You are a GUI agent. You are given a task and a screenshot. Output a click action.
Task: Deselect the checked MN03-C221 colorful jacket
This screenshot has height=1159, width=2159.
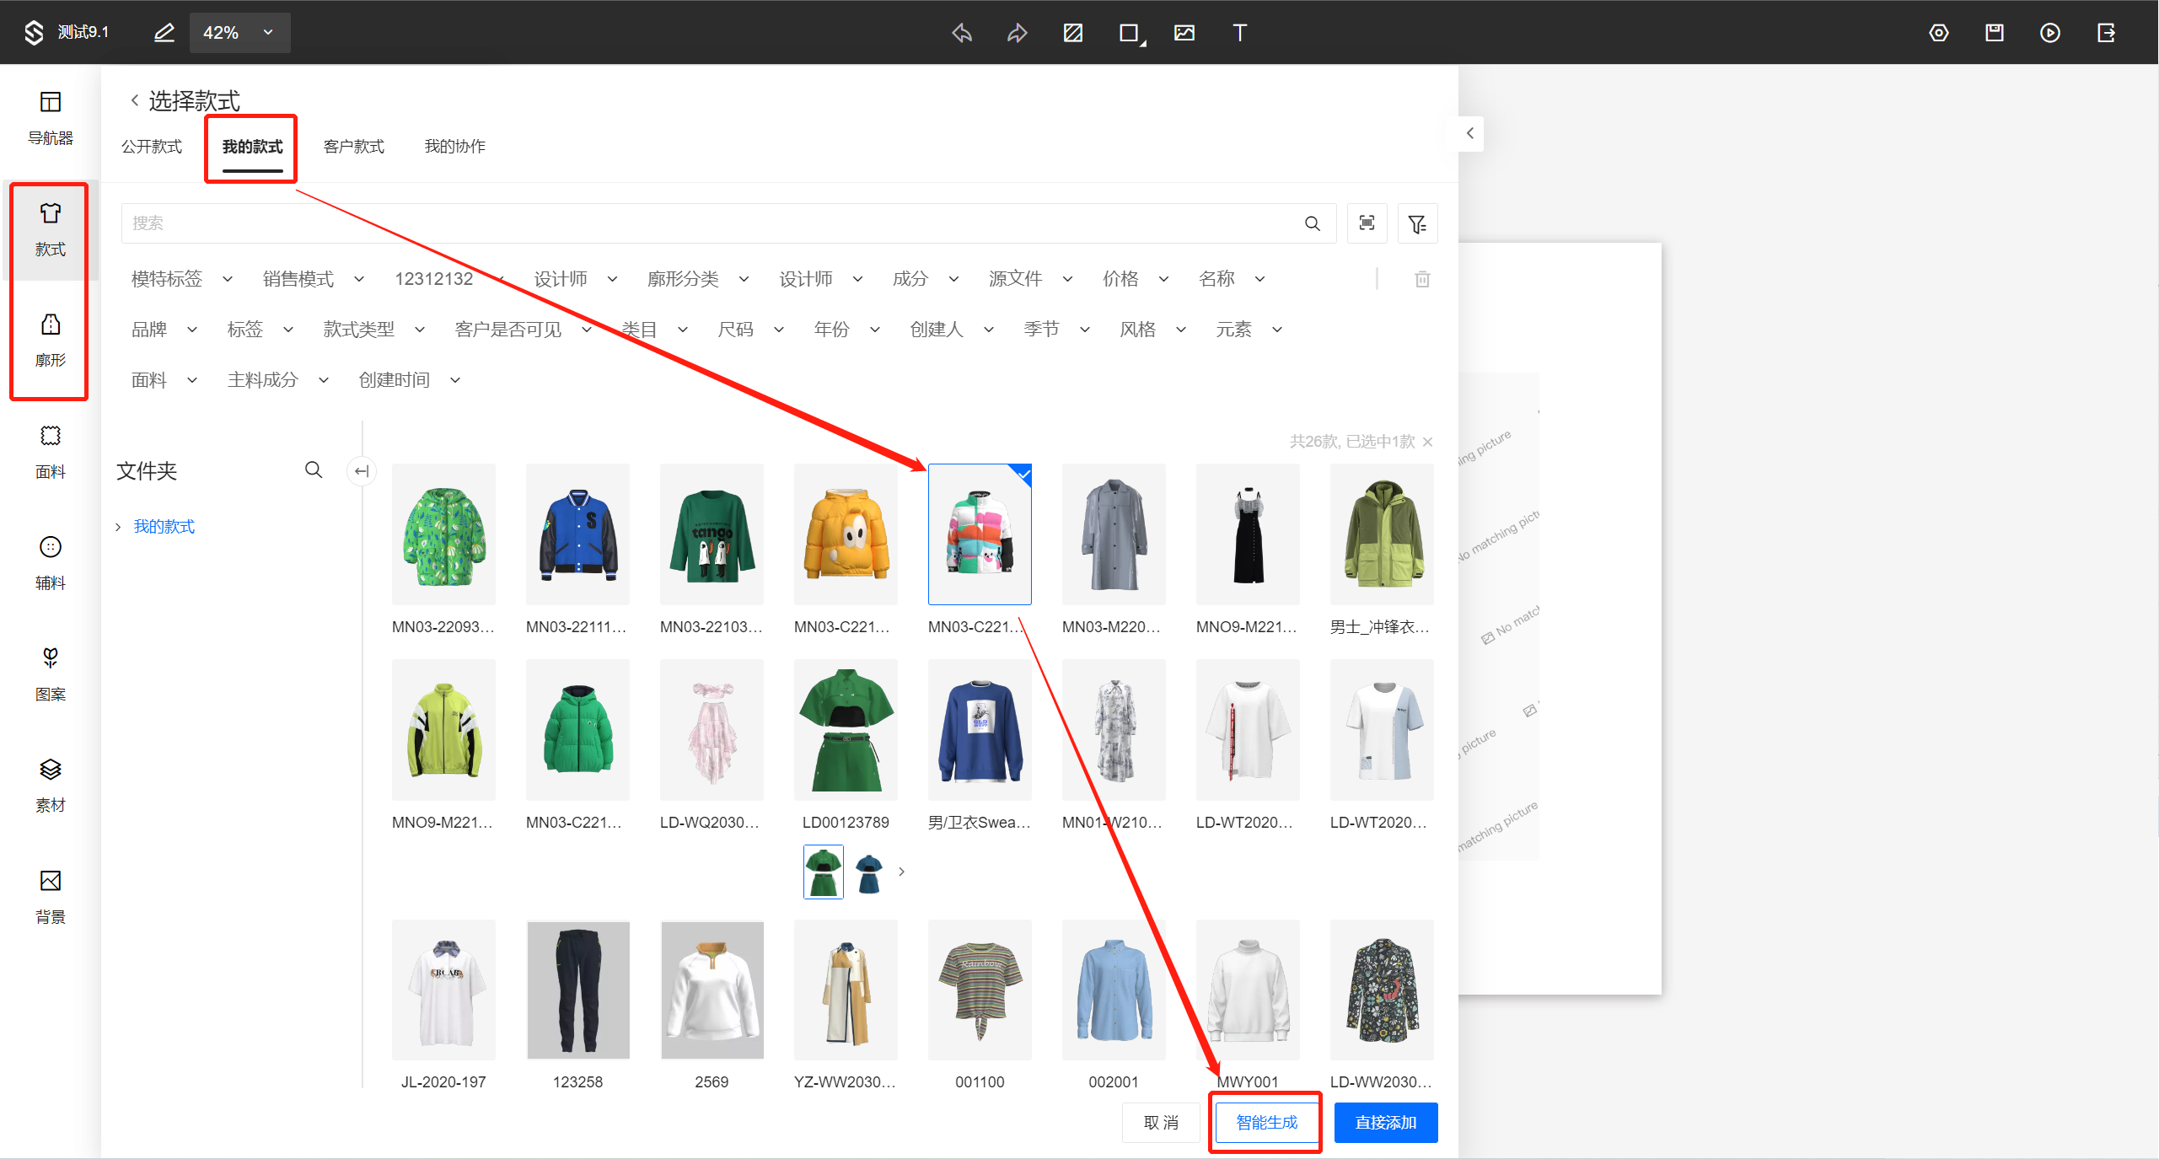(980, 534)
